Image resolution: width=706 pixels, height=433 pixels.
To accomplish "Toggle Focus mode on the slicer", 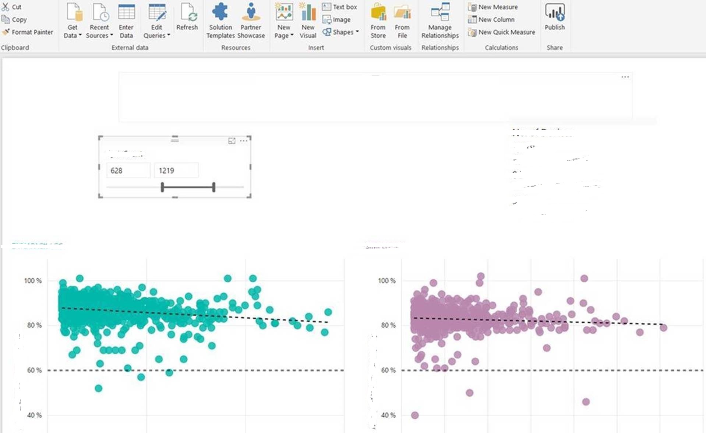I will pyautogui.click(x=232, y=141).
